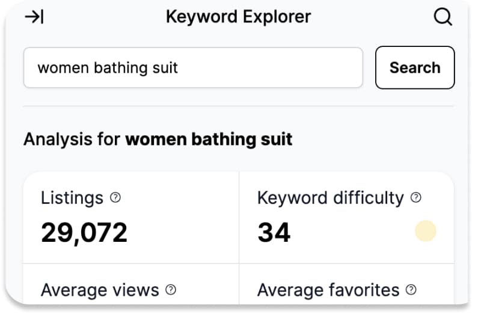Focus the keyword search input field
The image size is (487, 314).
pos(193,67)
